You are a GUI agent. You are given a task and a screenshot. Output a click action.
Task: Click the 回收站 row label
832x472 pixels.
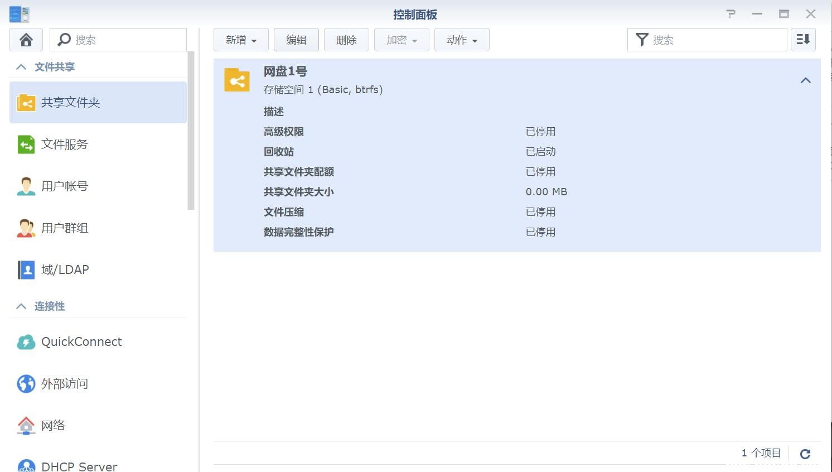[278, 152]
